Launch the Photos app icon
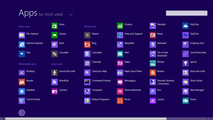Image resolution: width=213 pixels, height=120 pixels. tap(153, 63)
